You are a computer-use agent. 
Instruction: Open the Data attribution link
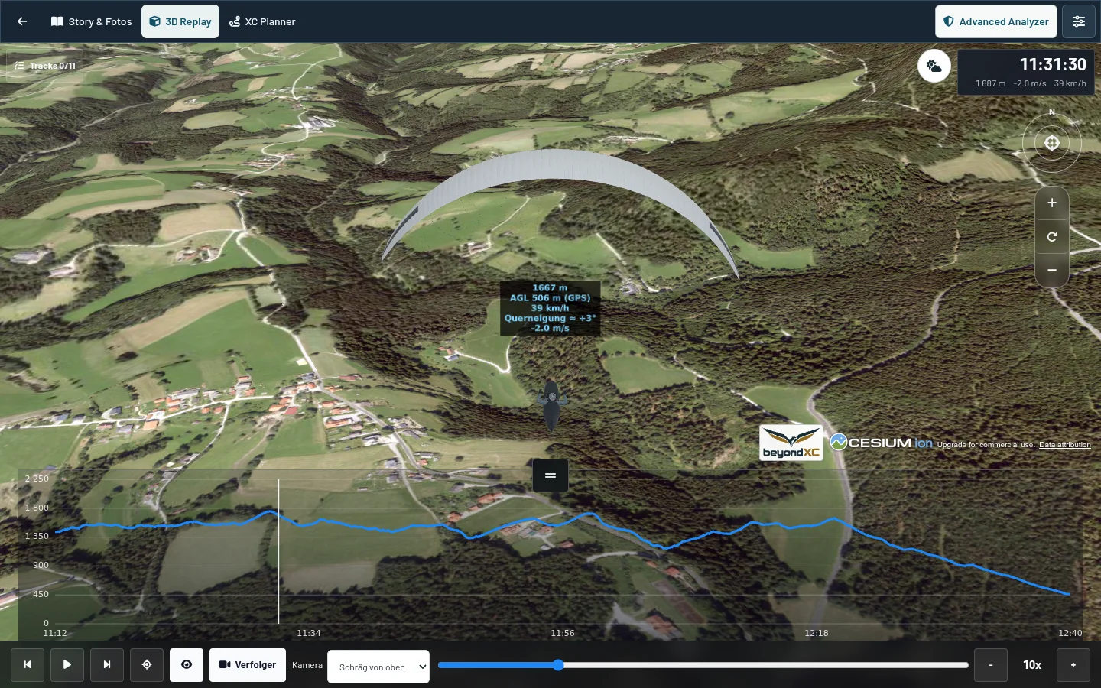click(1064, 445)
